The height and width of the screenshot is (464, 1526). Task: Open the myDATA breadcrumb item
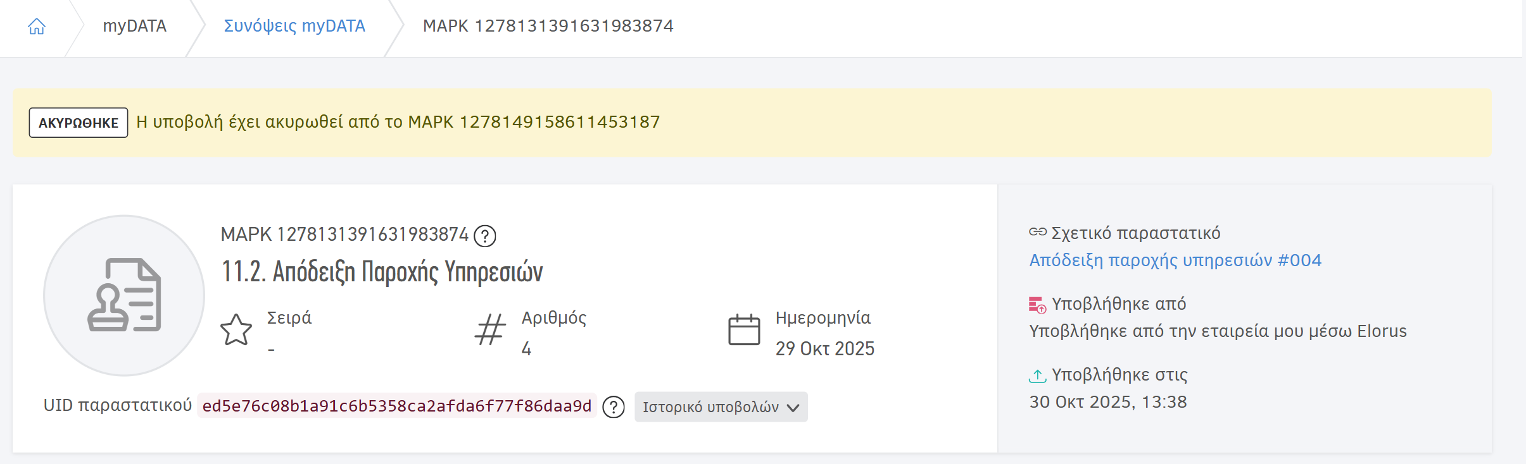coord(134,26)
